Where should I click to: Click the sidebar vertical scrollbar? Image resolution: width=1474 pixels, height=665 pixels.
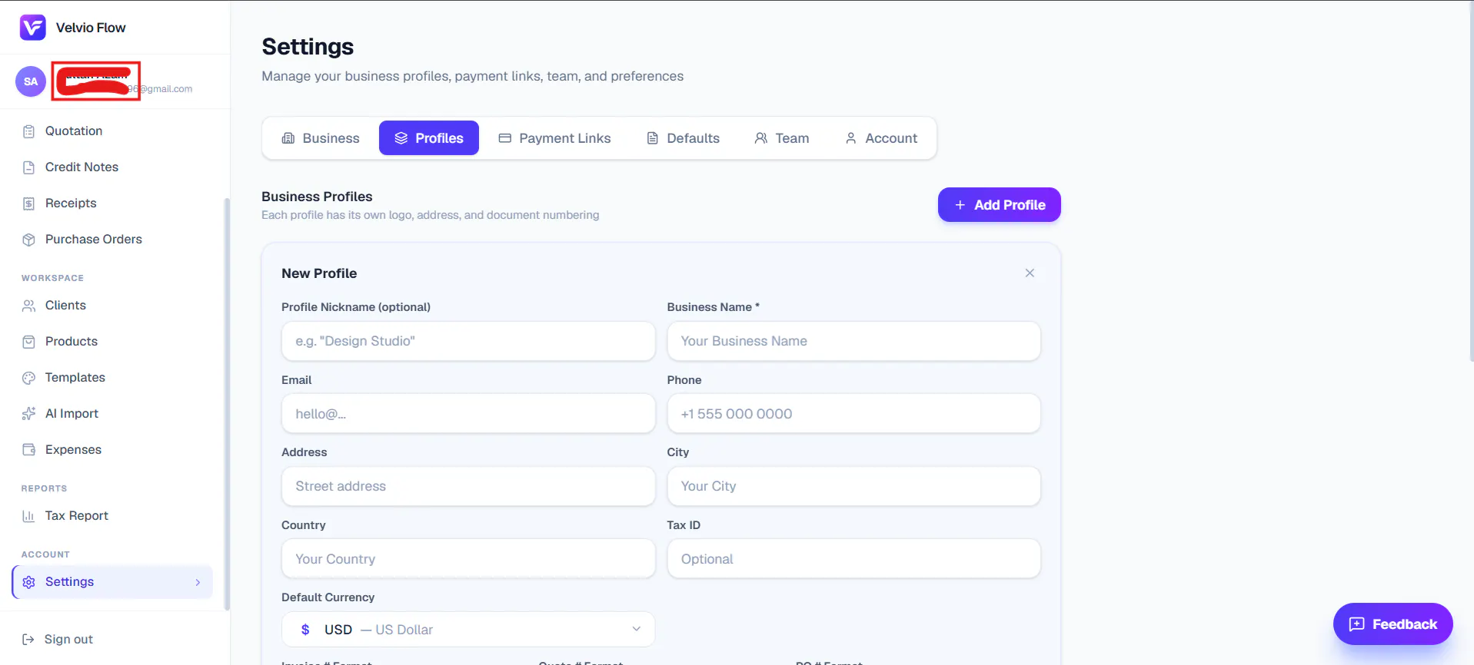[227, 404]
